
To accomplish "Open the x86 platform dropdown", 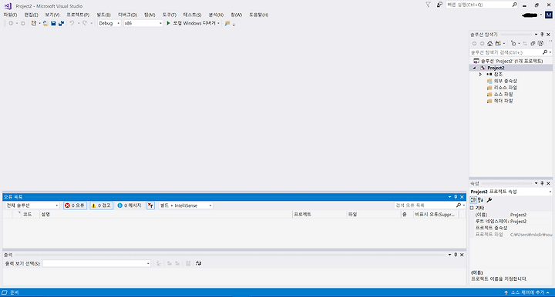I will 143,23.
